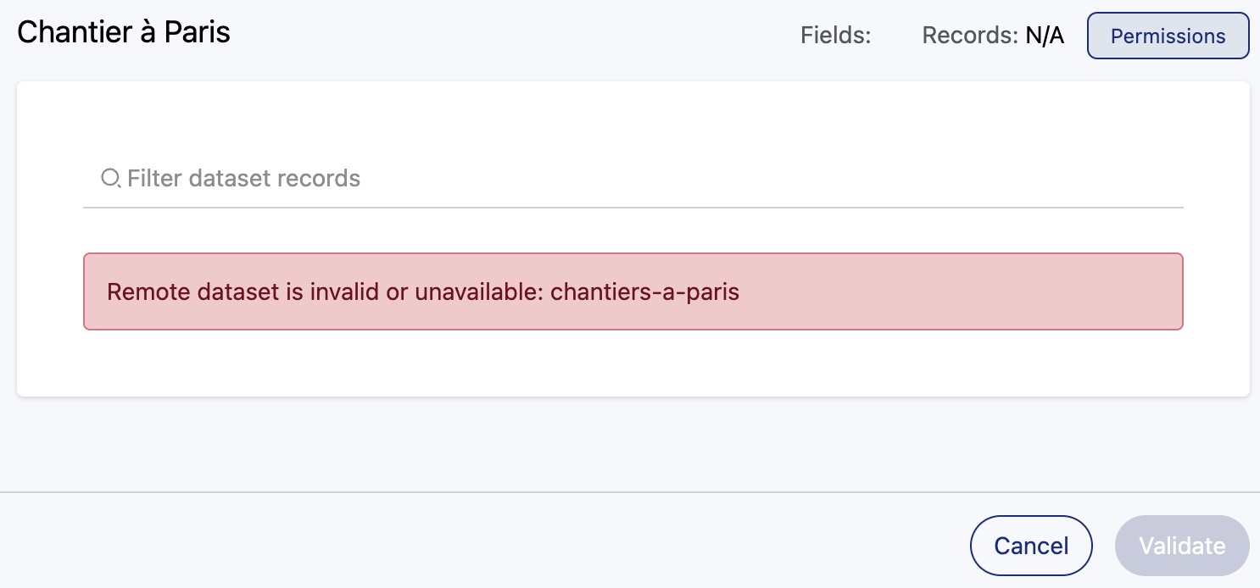Click the underline beneath the filter field
The width and height of the screenshot is (1260, 588).
[x=633, y=207]
